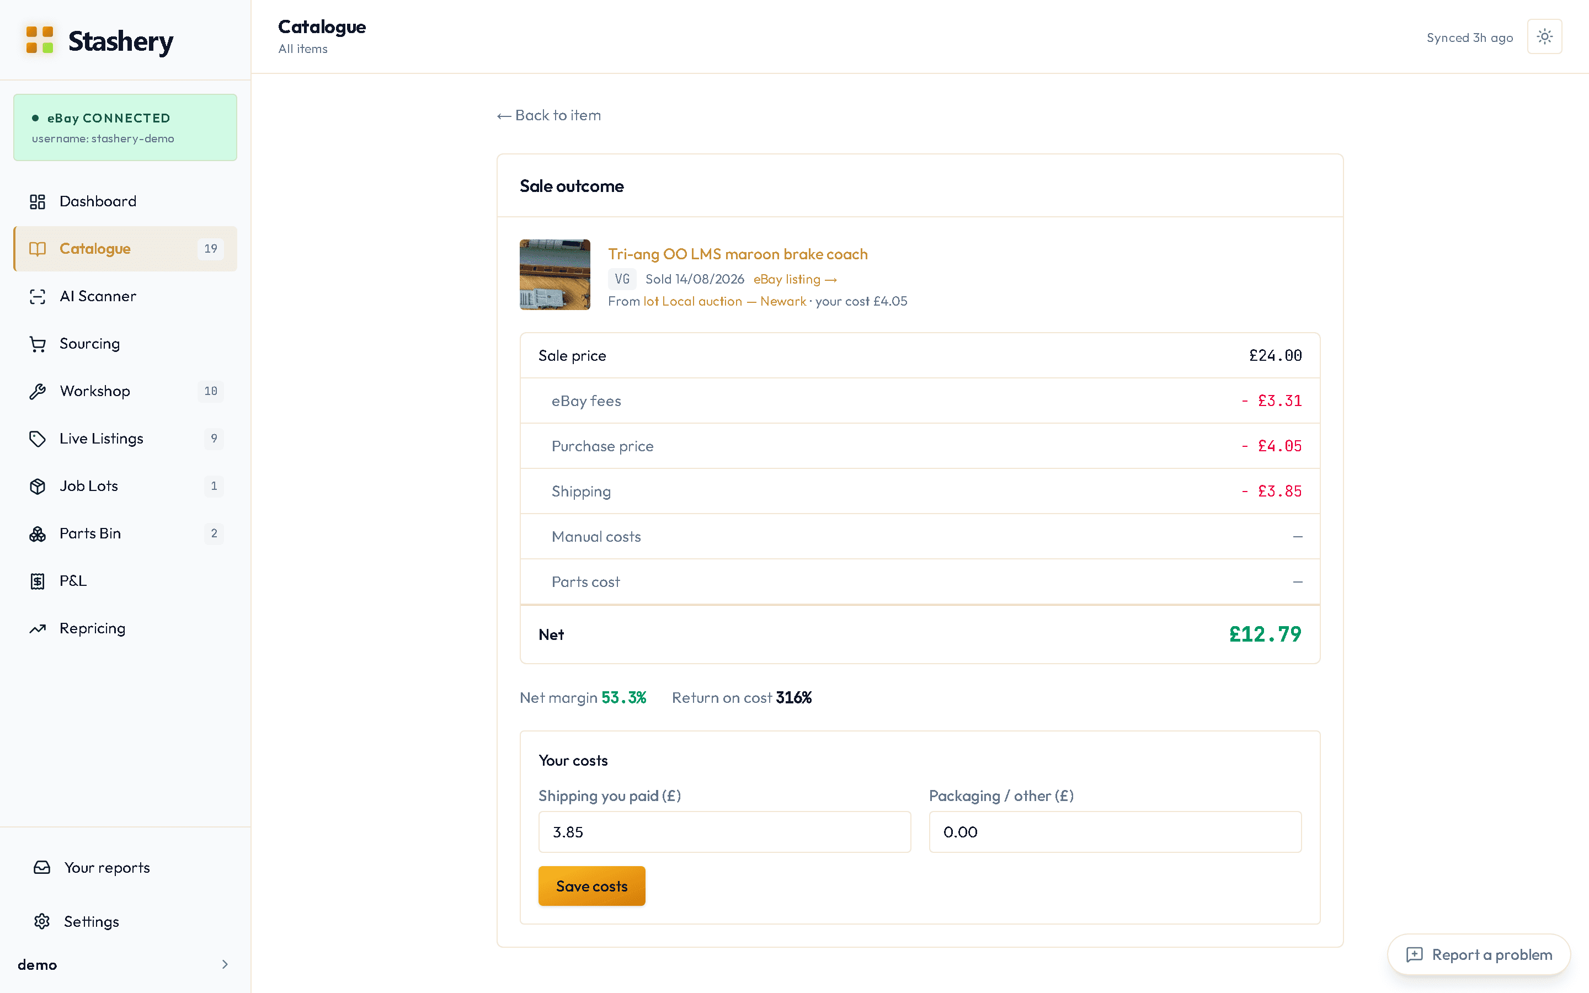
Task: Open the Job Lots menu item
Action: pyautogui.click(x=125, y=486)
